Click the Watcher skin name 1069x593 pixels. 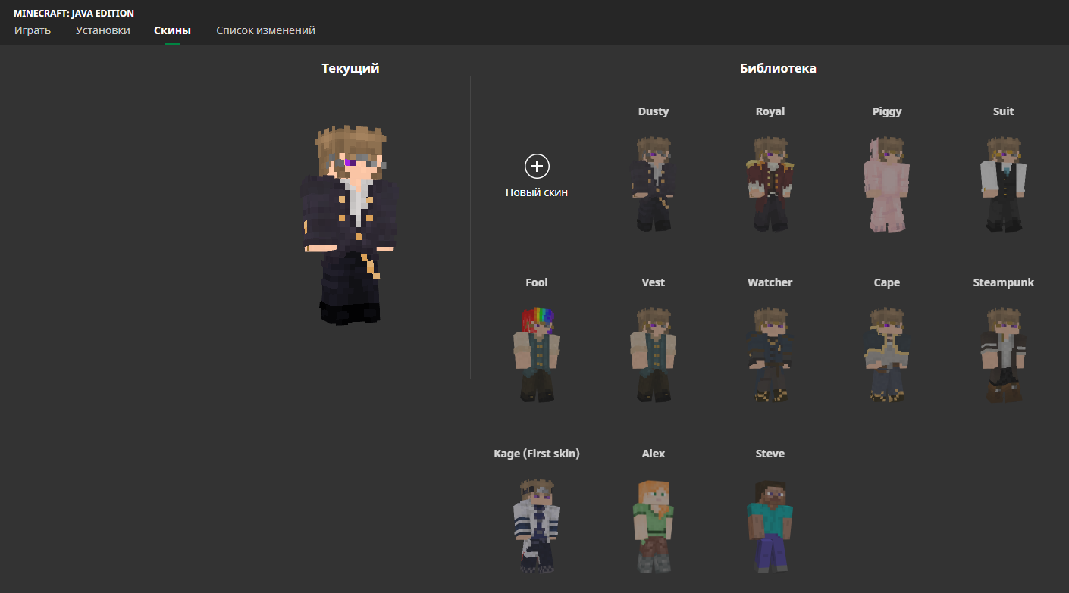tap(770, 282)
